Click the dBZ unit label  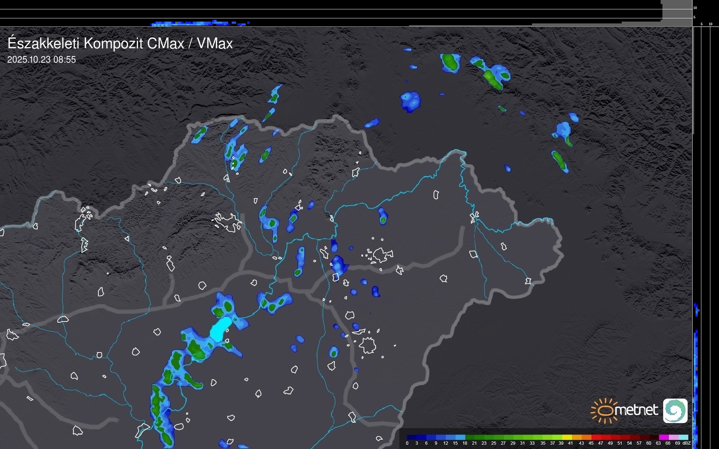[x=686, y=443]
